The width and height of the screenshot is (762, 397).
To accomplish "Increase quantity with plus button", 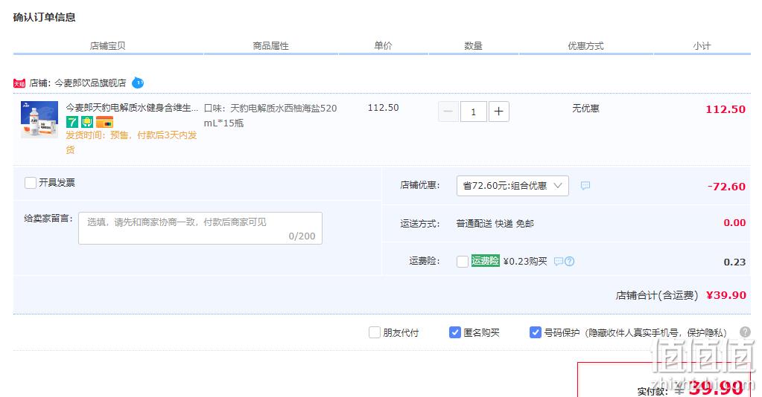I will point(498,112).
